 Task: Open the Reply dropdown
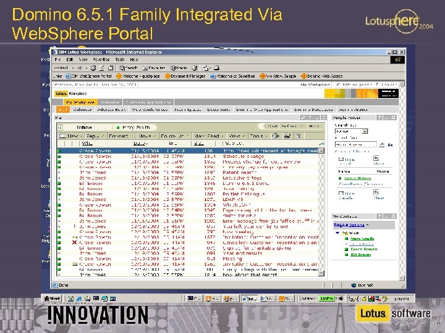pos(95,136)
